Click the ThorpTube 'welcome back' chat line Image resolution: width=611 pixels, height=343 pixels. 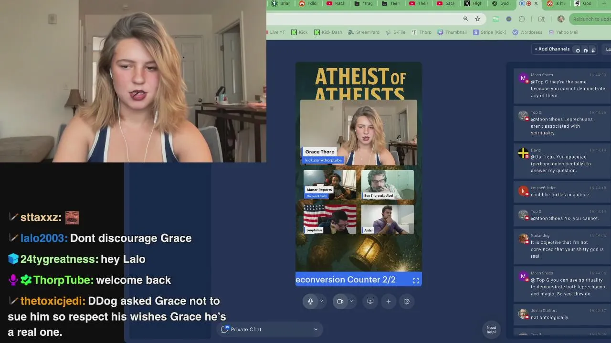[x=90, y=280]
